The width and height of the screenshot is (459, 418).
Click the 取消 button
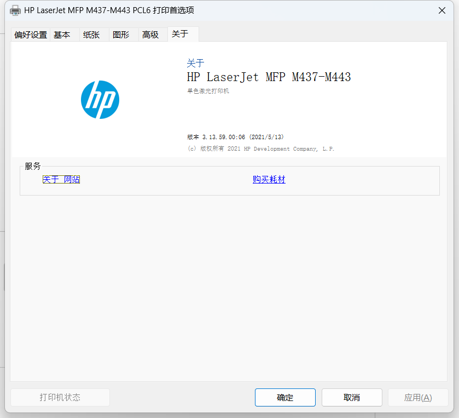click(x=352, y=397)
